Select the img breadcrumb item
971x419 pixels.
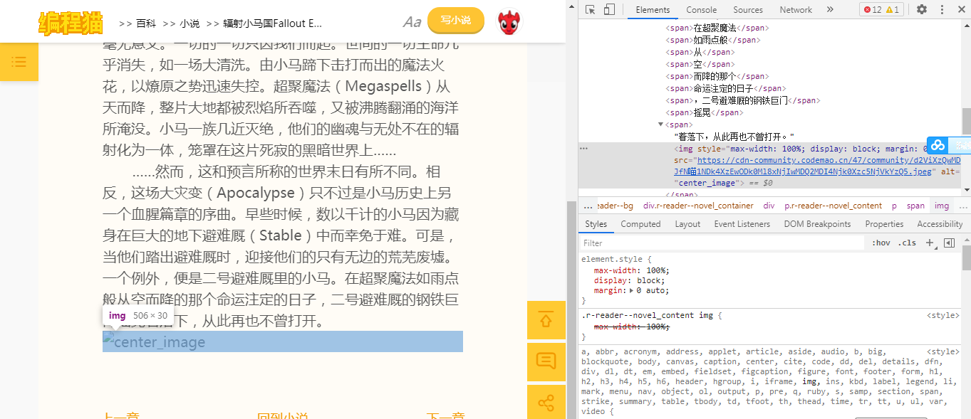(942, 206)
